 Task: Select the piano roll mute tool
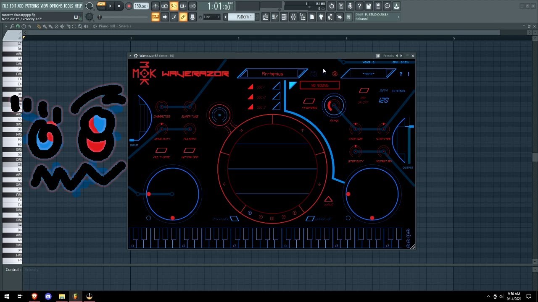(62, 26)
